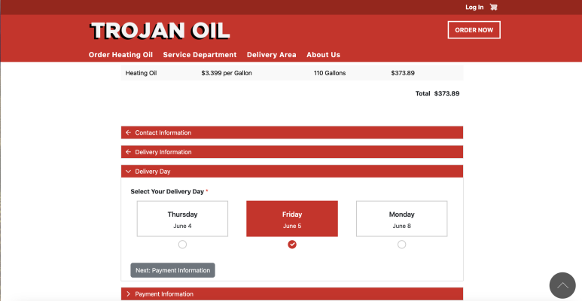This screenshot has width=582, height=301.
Task: Select the Thursday radio button
Action: (x=182, y=245)
